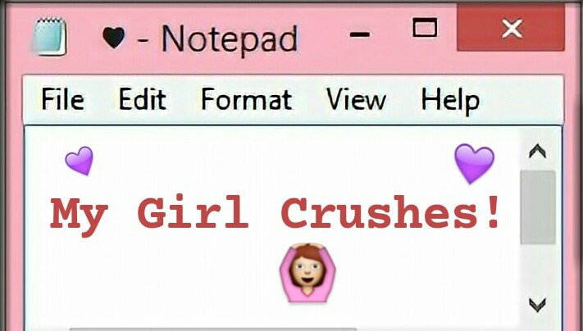Image resolution: width=583 pixels, height=331 pixels.
Task: Open the View menu
Action: point(356,100)
